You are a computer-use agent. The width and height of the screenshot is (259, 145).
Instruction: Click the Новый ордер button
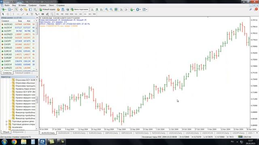(x=47, y=10)
